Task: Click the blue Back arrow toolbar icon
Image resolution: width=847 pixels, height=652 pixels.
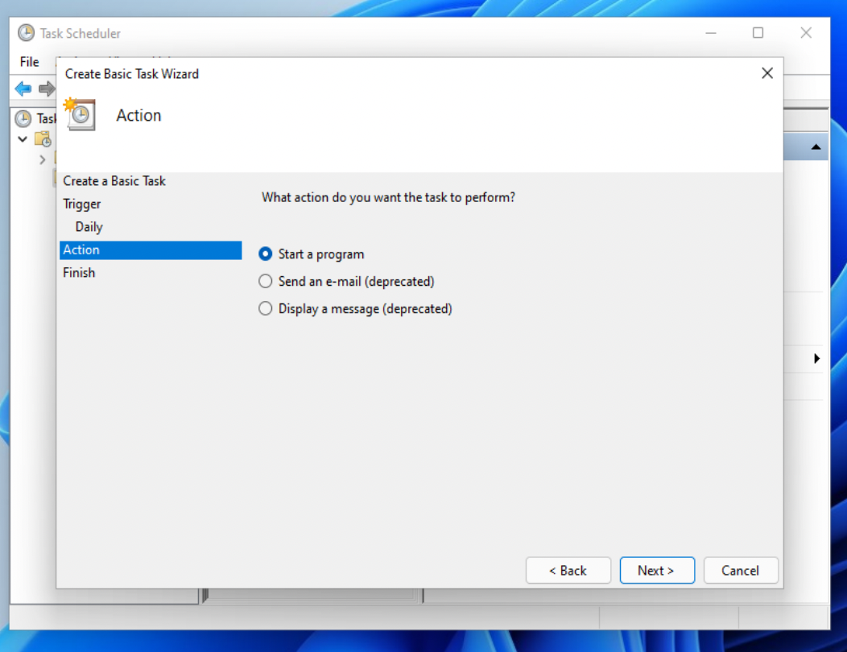Action: point(23,89)
